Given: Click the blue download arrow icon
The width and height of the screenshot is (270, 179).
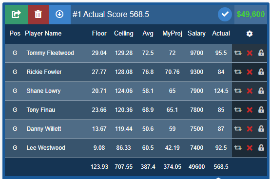Looking at the screenshot, I should (59, 15).
